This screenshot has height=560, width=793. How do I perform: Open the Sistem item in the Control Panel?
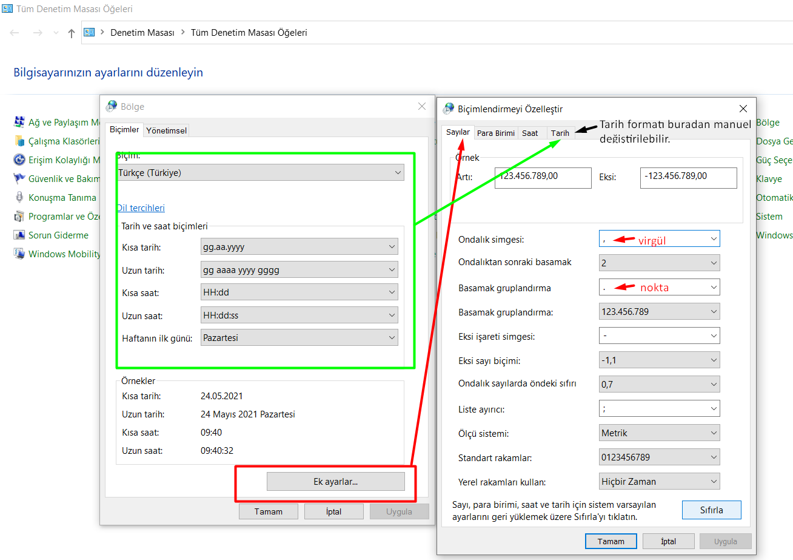pos(769,217)
